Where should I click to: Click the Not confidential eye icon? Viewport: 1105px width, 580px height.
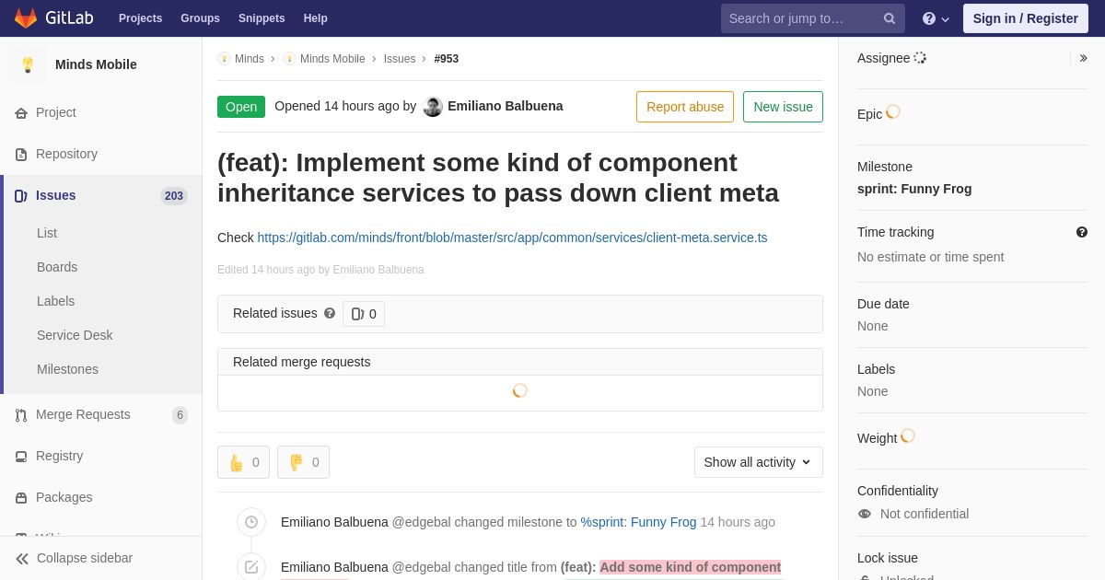pos(864,514)
